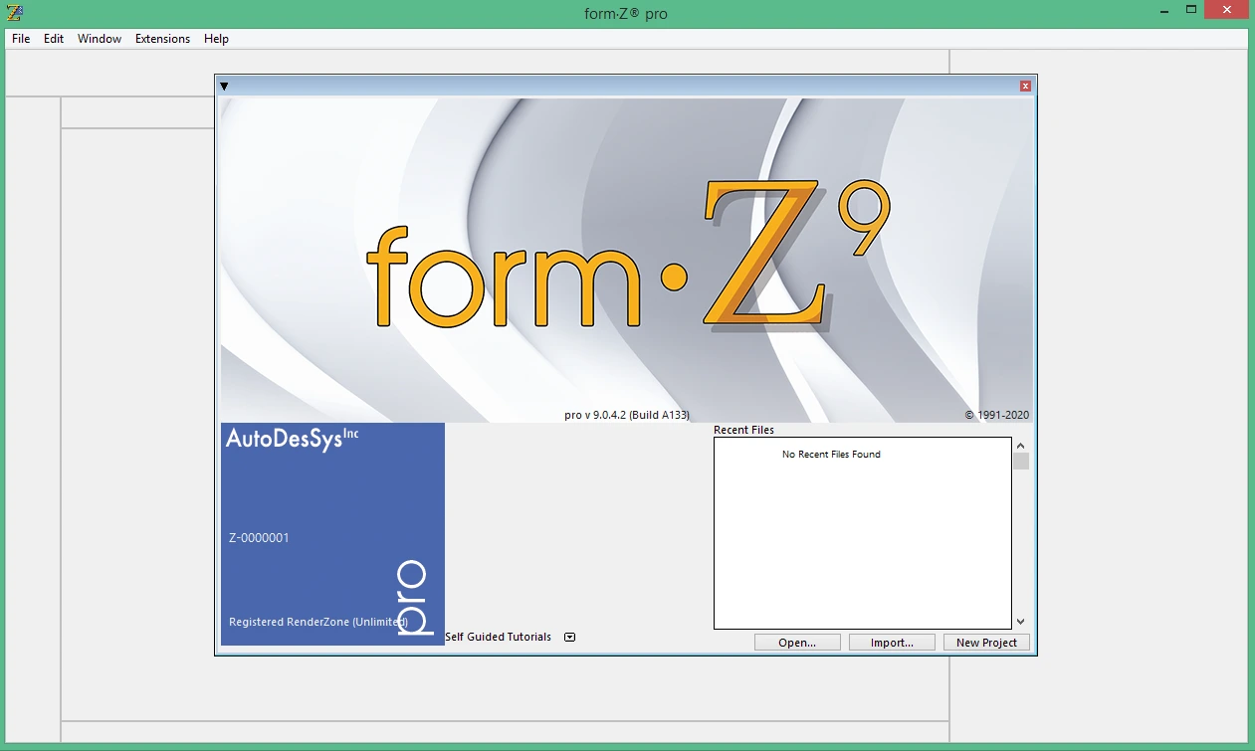This screenshot has width=1255, height=751.
Task: Close the form-Z pro main window
Action: tap(1228, 11)
